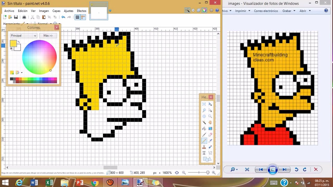
Task: Go to the next photo in viewer
Action: [284, 170]
